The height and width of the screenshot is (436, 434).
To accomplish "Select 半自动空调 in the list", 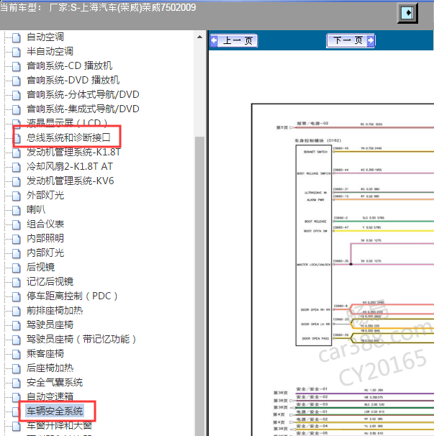I will pos(50,51).
